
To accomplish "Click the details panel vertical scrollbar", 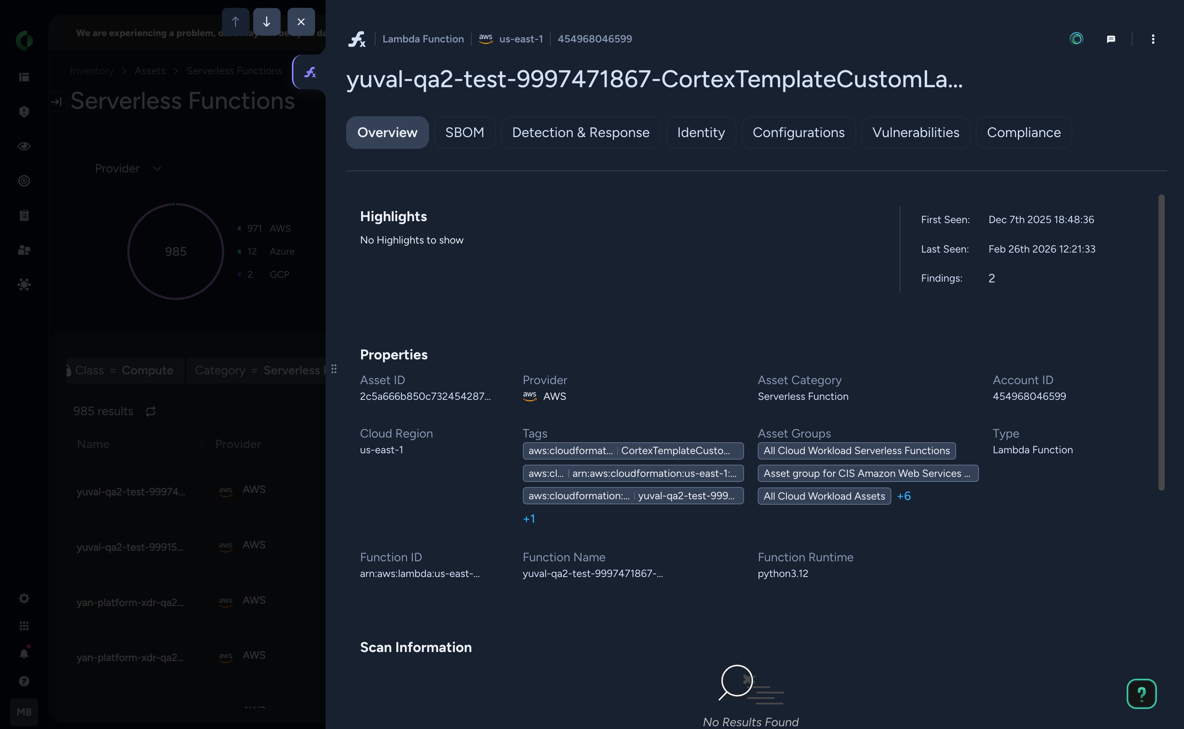I will (x=1161, y=343).
